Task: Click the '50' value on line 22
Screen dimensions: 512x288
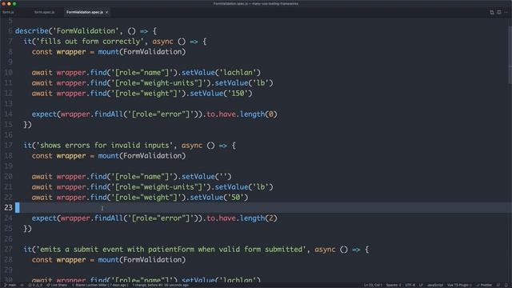Action: 235,198
